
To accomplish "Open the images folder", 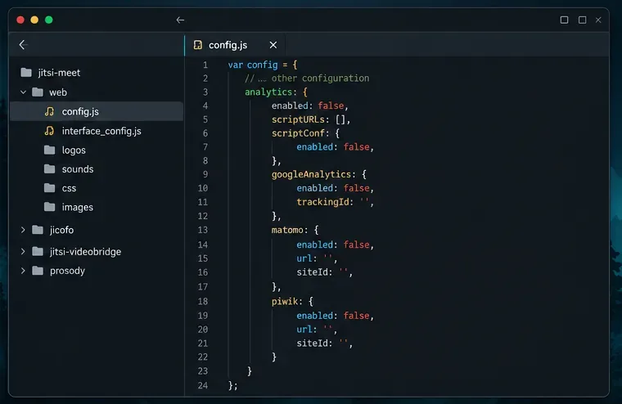I will coord(78,208).
